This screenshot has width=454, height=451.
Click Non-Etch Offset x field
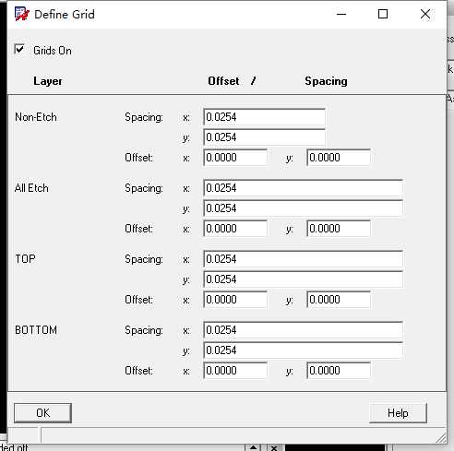coord(235,158)
